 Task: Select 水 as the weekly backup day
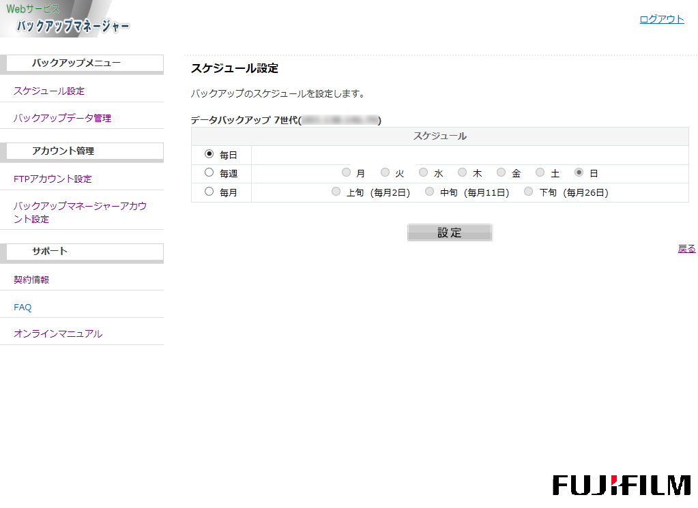pyautogui.click(x=423, y=173)
